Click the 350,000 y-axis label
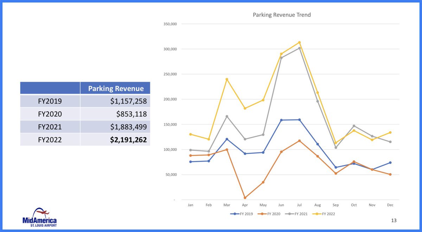Viewport: 422px width, 232px height. pos(170,24)
